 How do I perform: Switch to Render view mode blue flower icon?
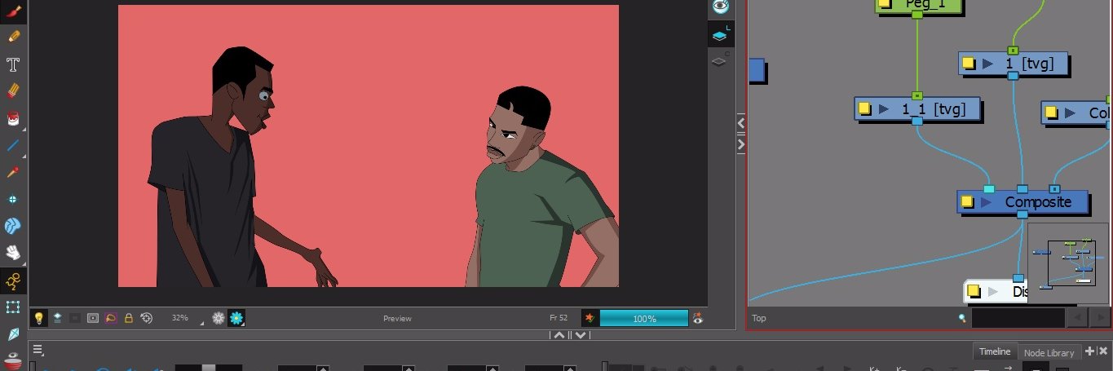coord(236,318)
